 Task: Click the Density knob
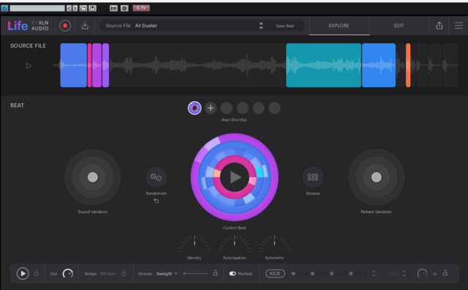pyautogui.click(x=195, y=243)
